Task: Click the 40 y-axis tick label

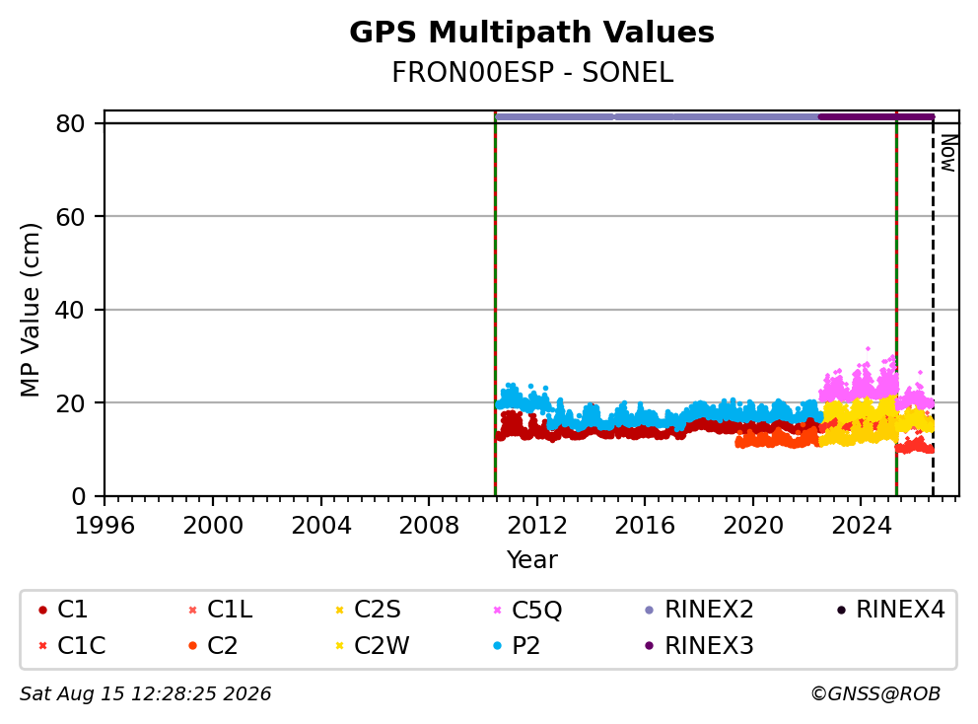Action: click(x=70, y=310)
